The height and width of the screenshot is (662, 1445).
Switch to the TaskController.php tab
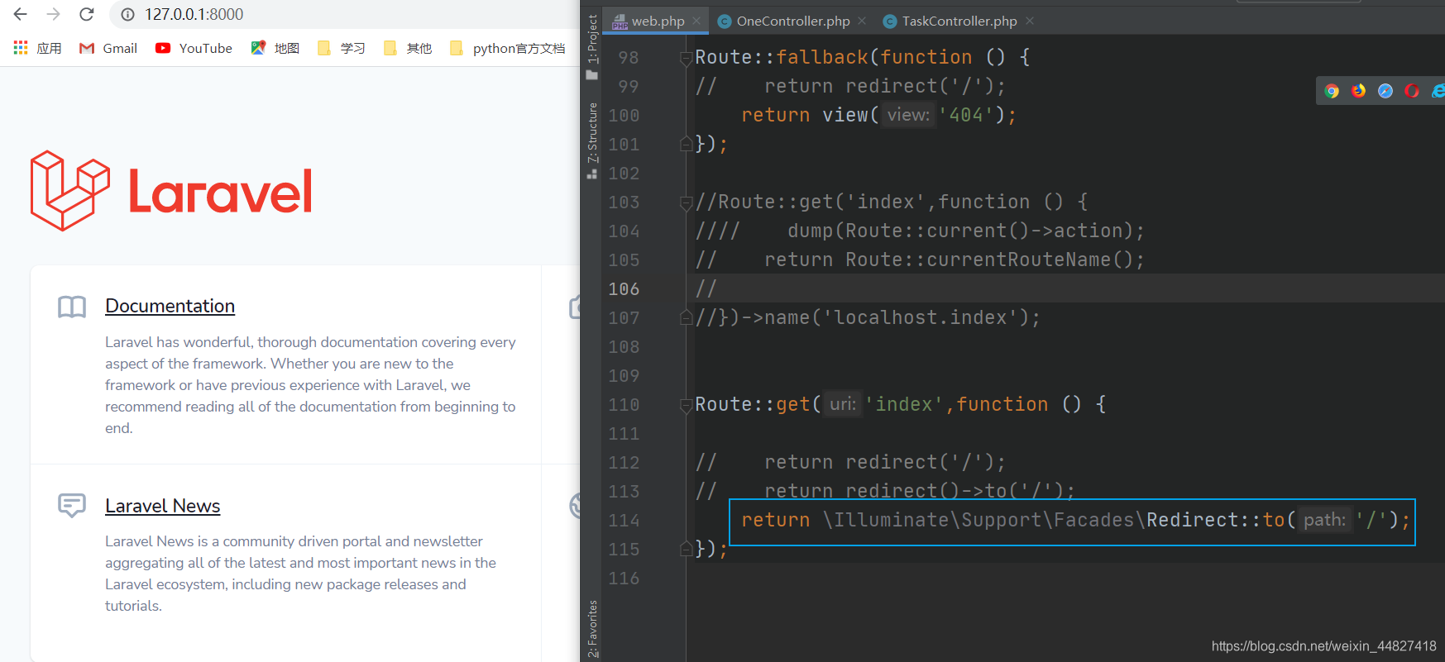959,21
